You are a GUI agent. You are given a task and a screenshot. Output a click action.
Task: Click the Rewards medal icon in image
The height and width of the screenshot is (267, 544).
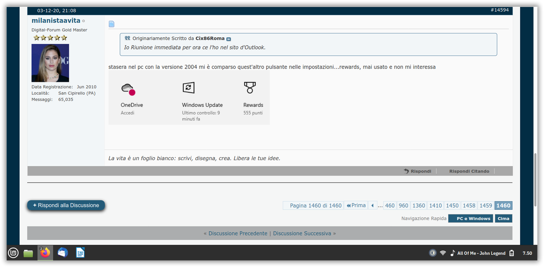(x=249, y=88)
